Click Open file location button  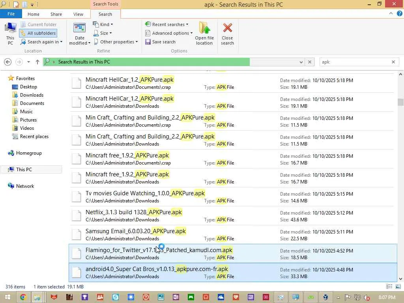pos(204,34)
